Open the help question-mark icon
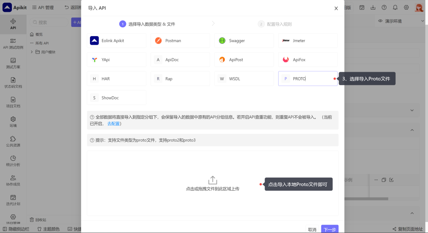Screen dimensions: 428x233 click(x=384, y=8)
